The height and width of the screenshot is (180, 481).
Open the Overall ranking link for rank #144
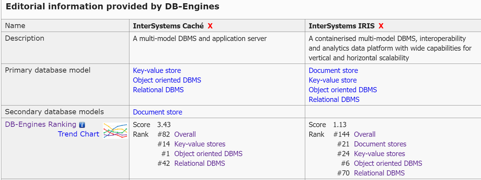coord(365,135)
